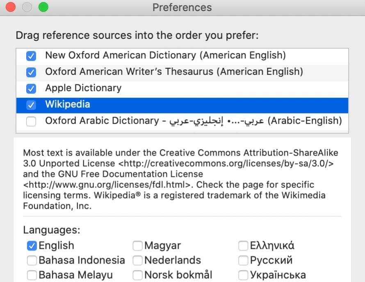Check the Ελληνικά language box
Image resolution: width=365 pixels, height=282 pixels.
click(x=244, y=246)
